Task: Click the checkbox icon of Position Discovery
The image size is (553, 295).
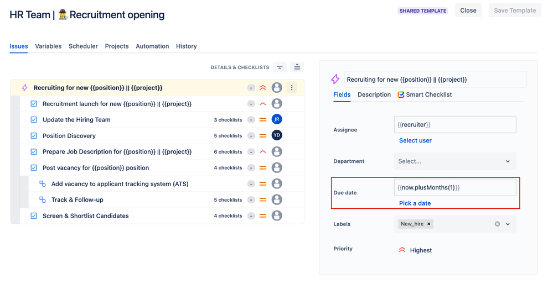Action: 34,136
